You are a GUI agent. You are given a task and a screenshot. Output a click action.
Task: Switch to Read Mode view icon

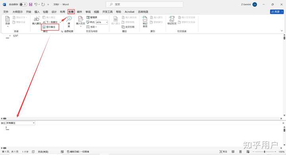coord(233,151)
